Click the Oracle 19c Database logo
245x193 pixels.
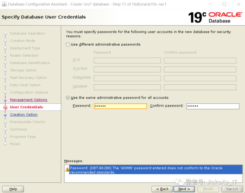tap(215, 17)
